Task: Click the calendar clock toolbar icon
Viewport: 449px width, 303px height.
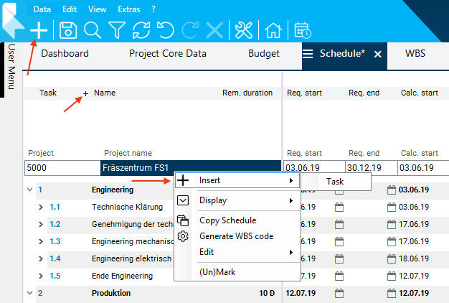Action: (303, 30)
